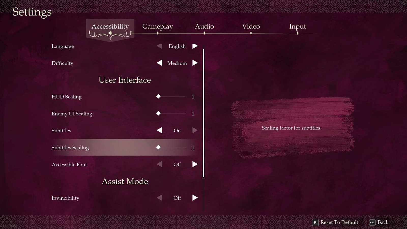Click the Subtitles On value
The height and width of the screenshot is (229, 407).
click(x=177, y=131)
